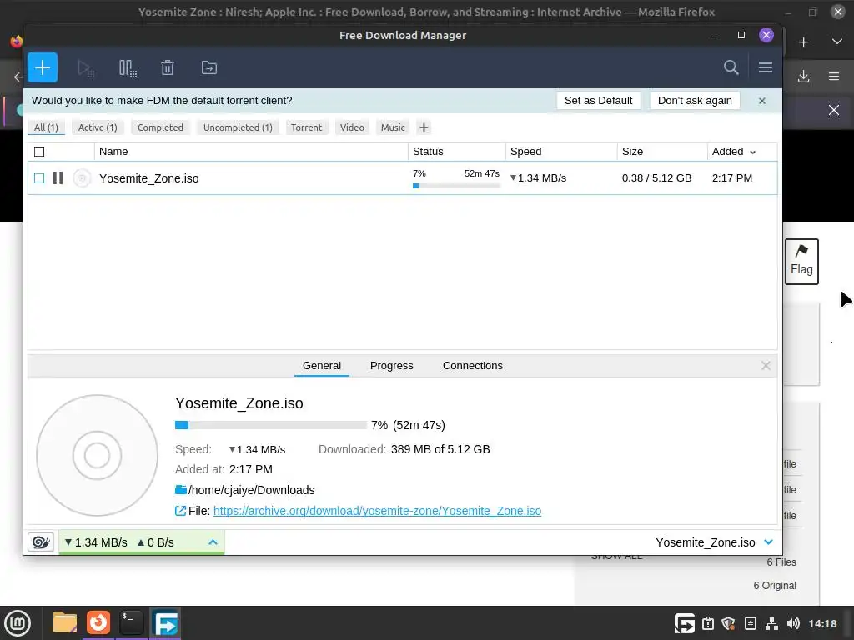The image size is (854, 640).
Task: Launch Files from taskbar
Action: [65, 623]
